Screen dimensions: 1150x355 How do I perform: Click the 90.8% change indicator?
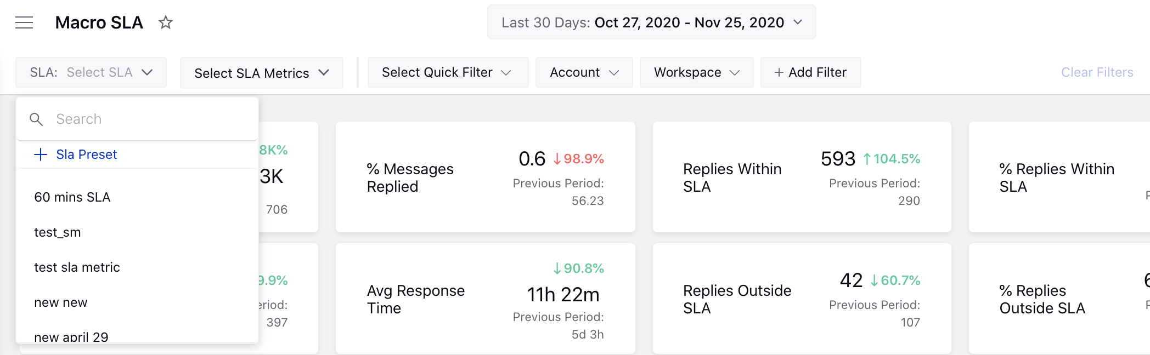578,268
